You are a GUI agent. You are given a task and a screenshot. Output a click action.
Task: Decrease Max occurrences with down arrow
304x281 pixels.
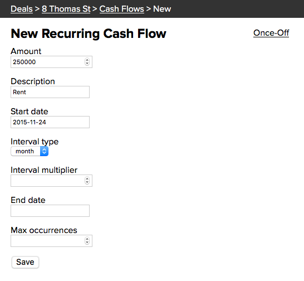pyautogui.click(x=87, y=243)
